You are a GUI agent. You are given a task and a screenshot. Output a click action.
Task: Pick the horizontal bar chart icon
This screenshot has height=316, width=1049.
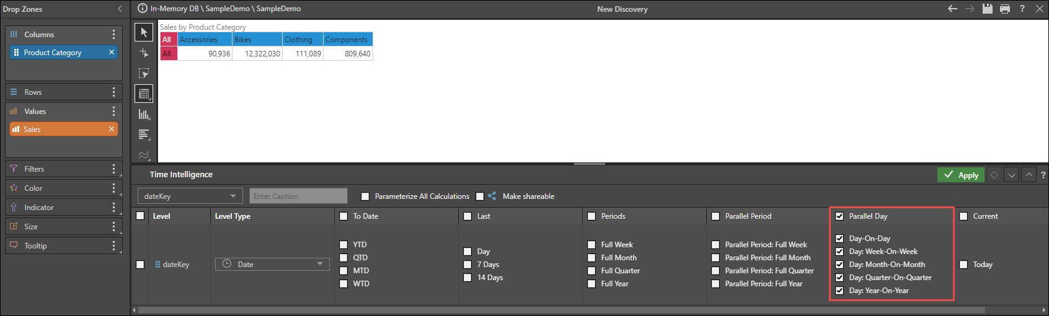[144, 134]
